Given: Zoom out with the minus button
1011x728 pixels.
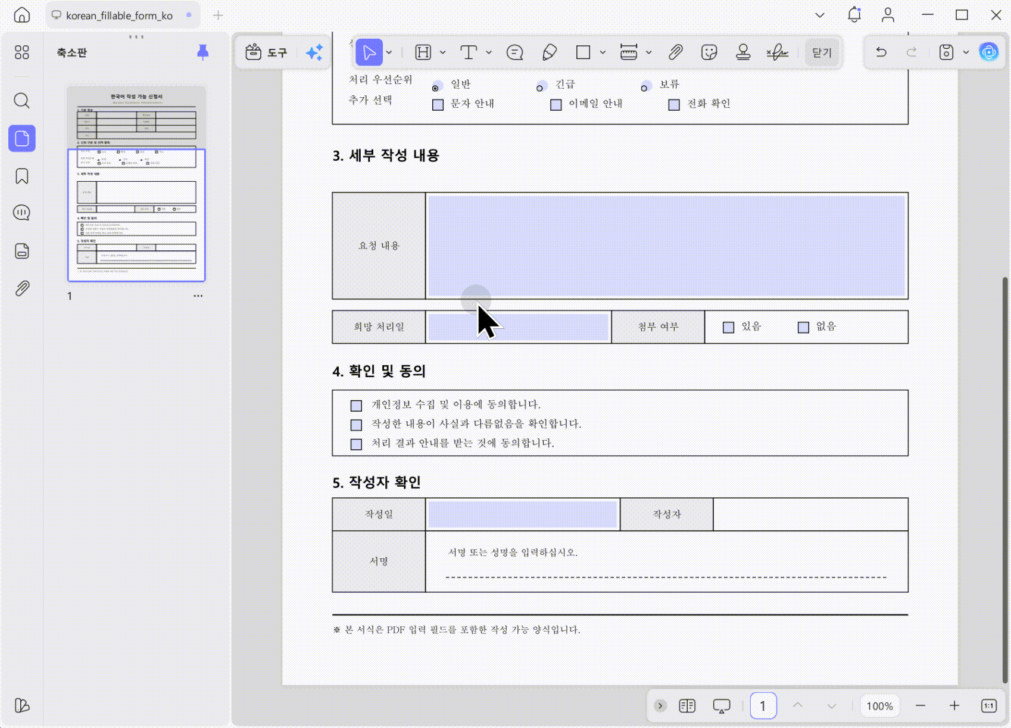Looking at the screenshot, I should [920, 706].
